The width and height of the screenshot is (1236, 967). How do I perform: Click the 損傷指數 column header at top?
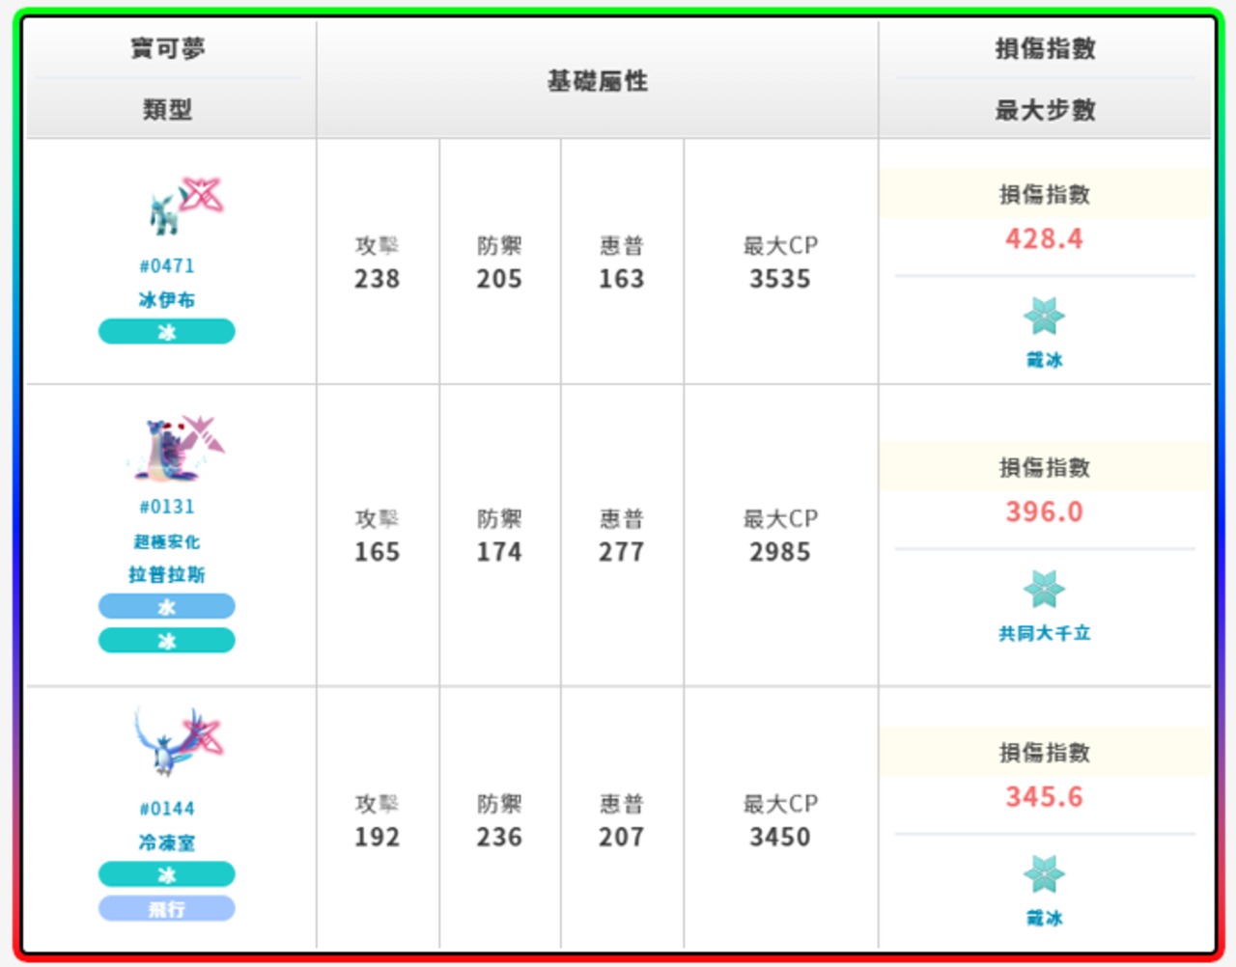(1045, 48)
